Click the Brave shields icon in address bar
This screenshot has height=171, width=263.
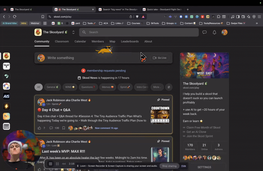[x=137, y=17]
